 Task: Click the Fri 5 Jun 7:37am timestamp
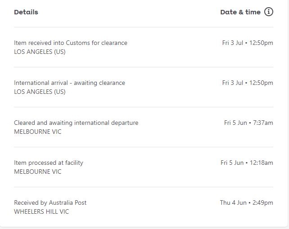(248, 123)
